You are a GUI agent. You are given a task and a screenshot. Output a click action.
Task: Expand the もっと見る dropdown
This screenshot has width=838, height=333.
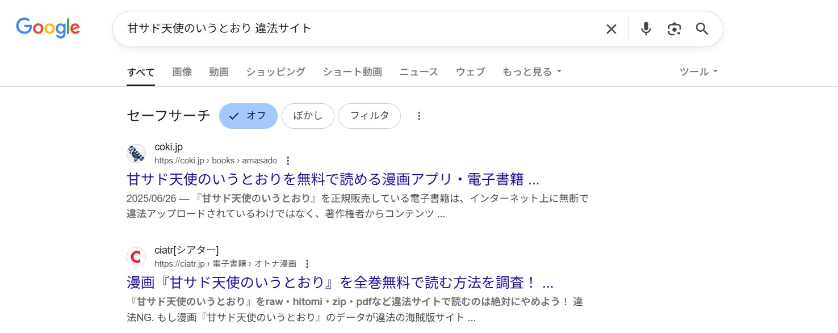(531, 71)
